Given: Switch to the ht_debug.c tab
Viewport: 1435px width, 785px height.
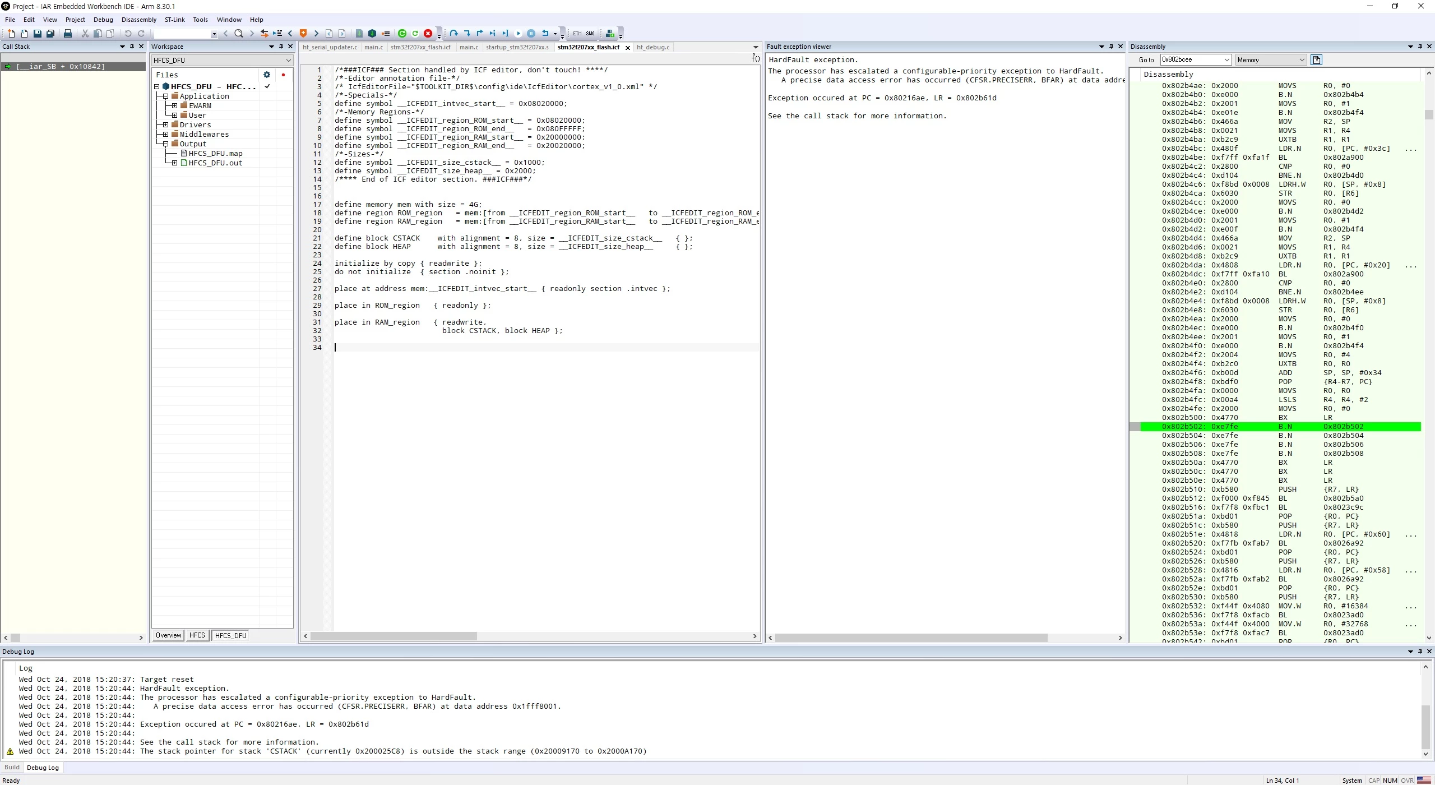Looking at the screenshot, I should coord(653,47).
